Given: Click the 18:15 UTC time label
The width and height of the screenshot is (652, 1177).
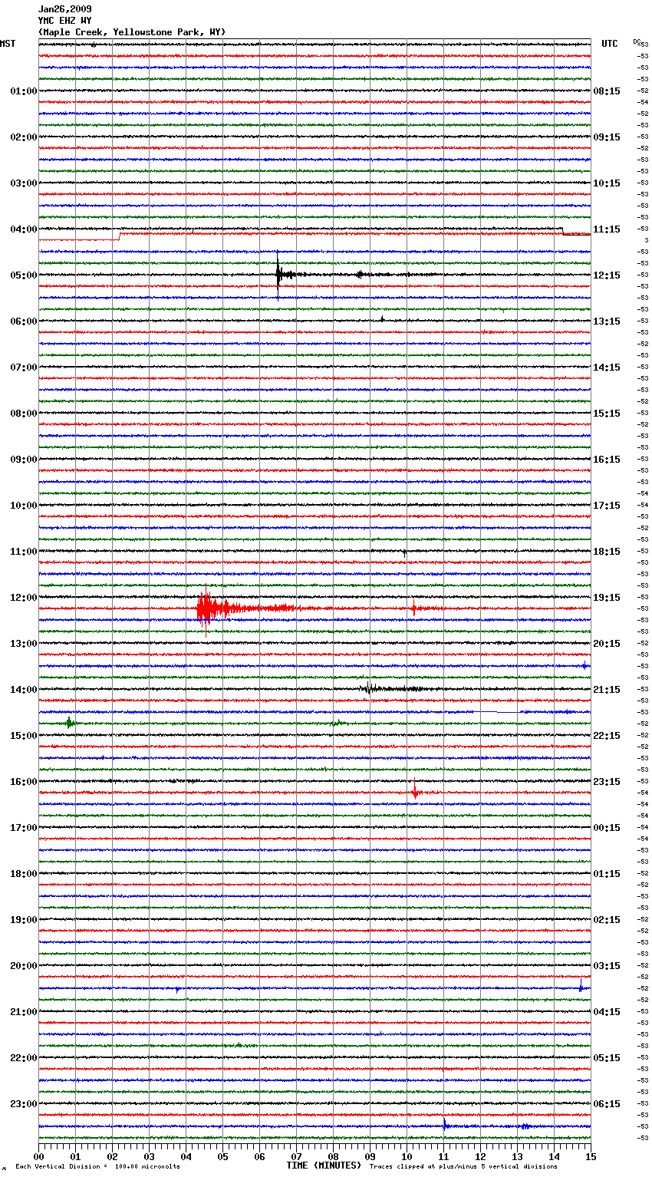Looking at the screenshot, I should click(x=607, y=552).
